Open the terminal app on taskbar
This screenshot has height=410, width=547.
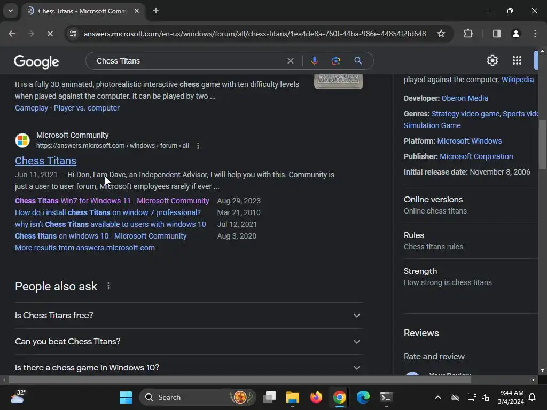point(386,397)
